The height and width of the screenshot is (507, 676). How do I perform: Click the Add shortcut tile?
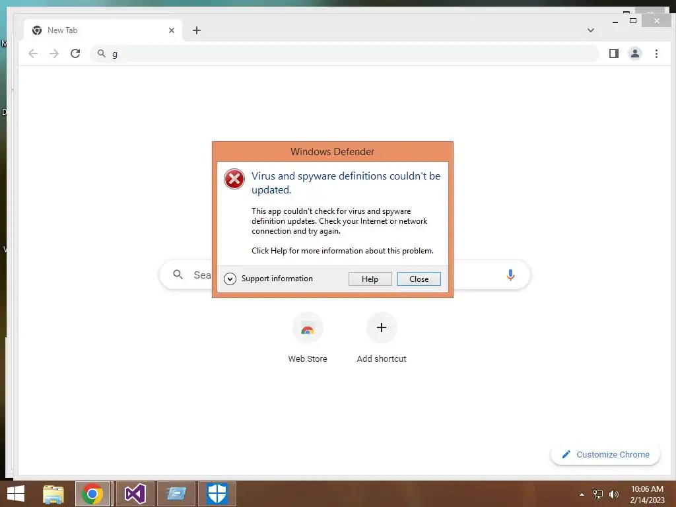tap(381, 338)
